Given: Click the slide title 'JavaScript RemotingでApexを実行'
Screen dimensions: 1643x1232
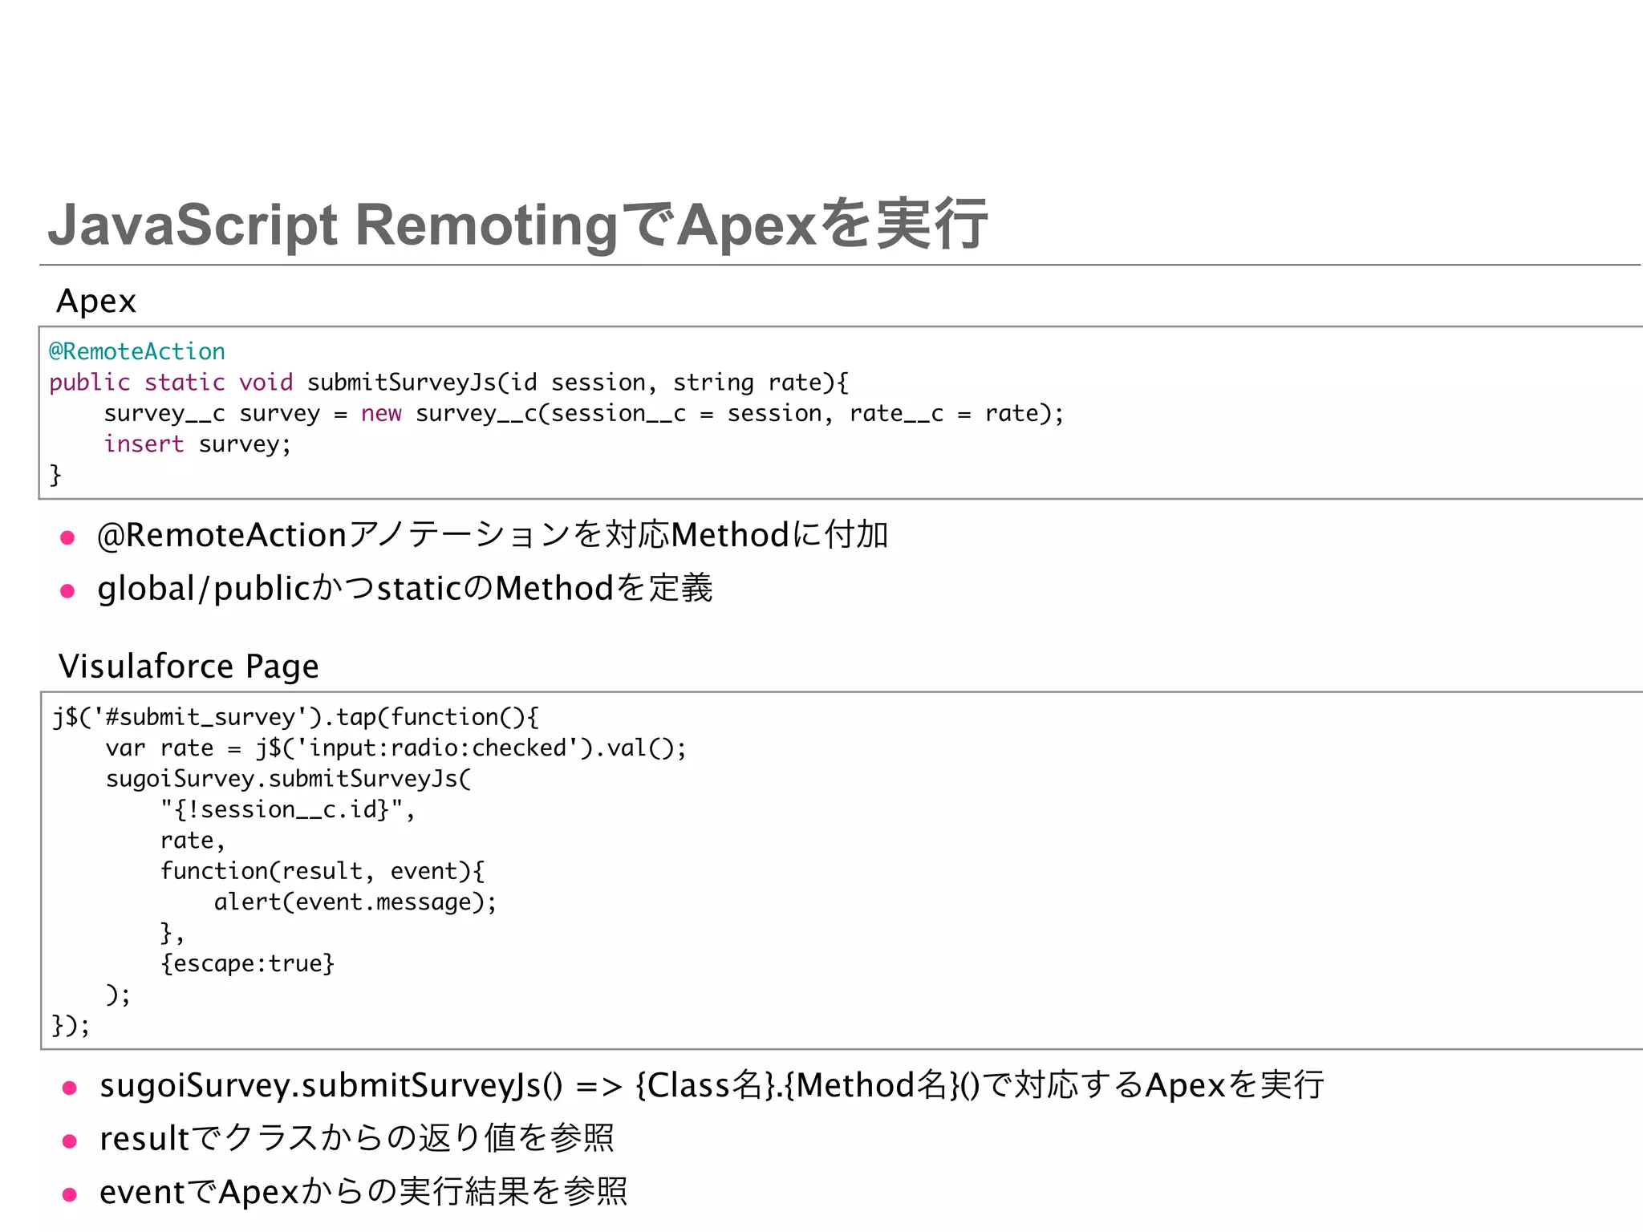Looking at the screenshot, I should tap(517, 225).
